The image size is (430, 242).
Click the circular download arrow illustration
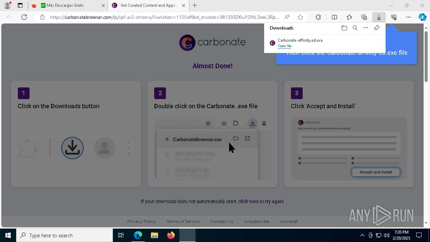click(x=73, y=148)
